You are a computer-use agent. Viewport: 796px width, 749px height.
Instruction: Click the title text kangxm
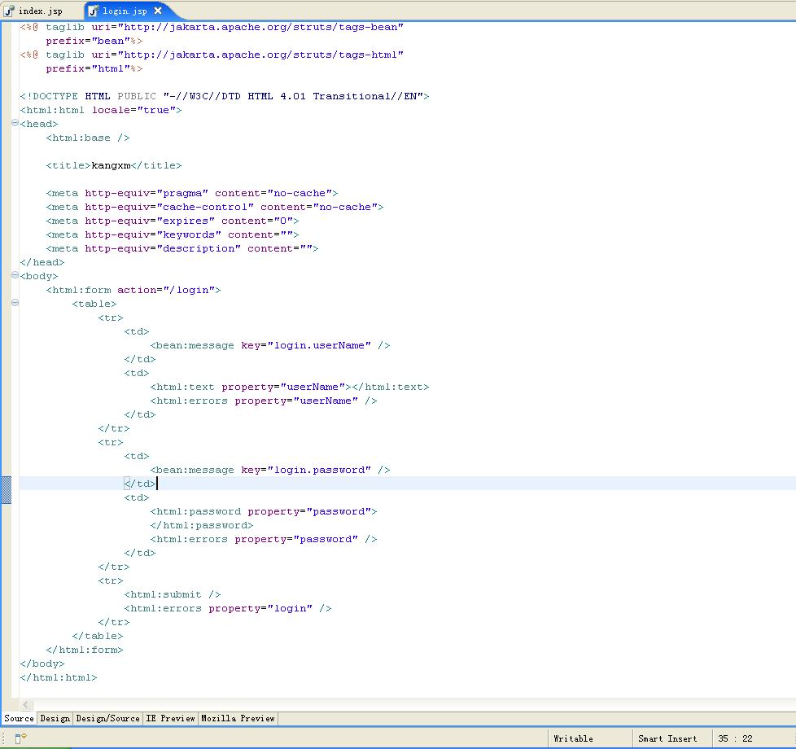[111, 165]
